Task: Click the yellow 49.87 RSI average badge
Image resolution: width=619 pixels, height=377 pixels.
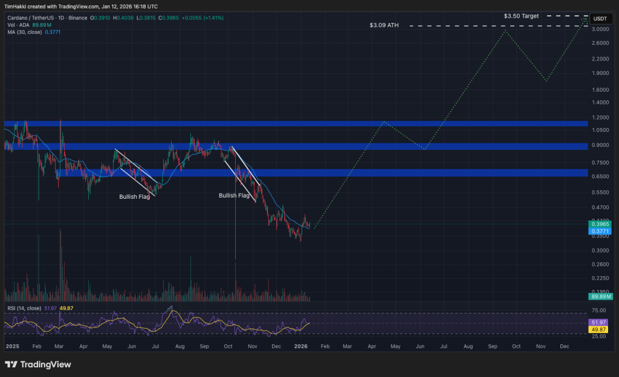Action: tap(597, 330)
